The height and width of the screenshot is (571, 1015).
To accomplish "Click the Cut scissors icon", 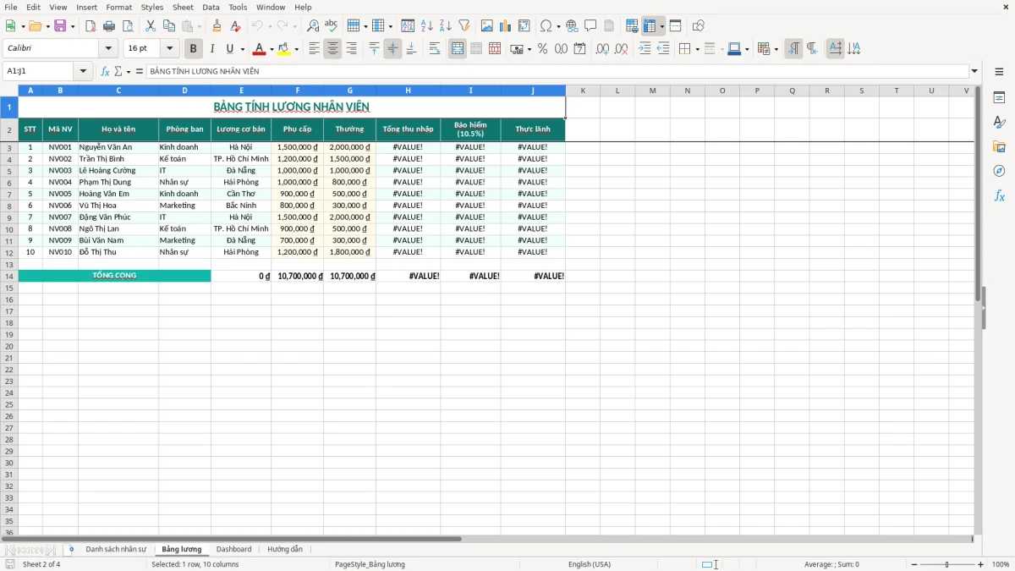I will tap(151, 26).
